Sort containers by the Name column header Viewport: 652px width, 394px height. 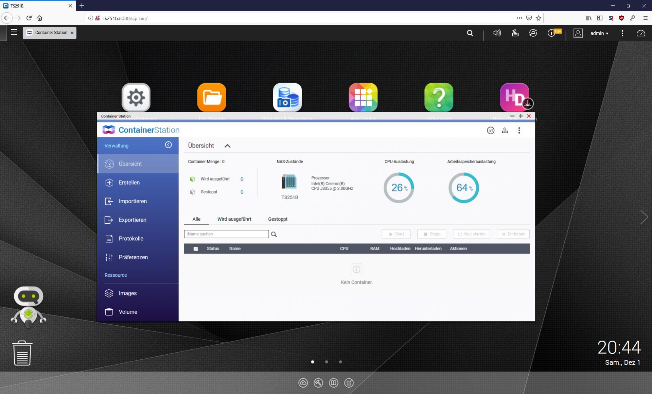235,249
